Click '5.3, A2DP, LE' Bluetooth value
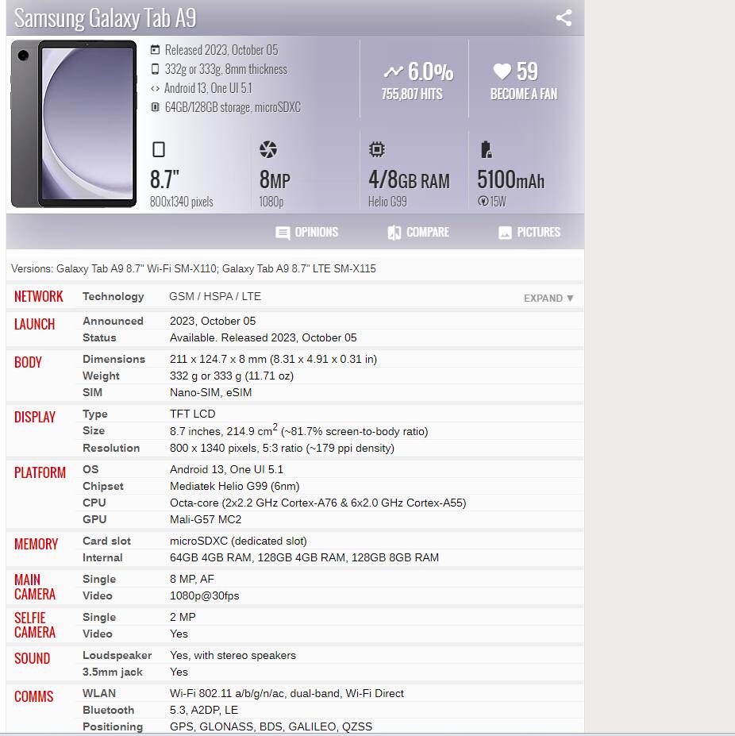 pyautogui.click(x=204, y=710)
